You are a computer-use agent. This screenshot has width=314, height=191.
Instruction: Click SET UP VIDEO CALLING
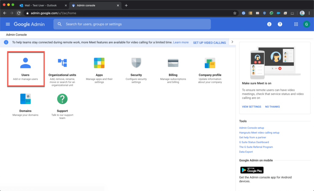click(209, 43)
